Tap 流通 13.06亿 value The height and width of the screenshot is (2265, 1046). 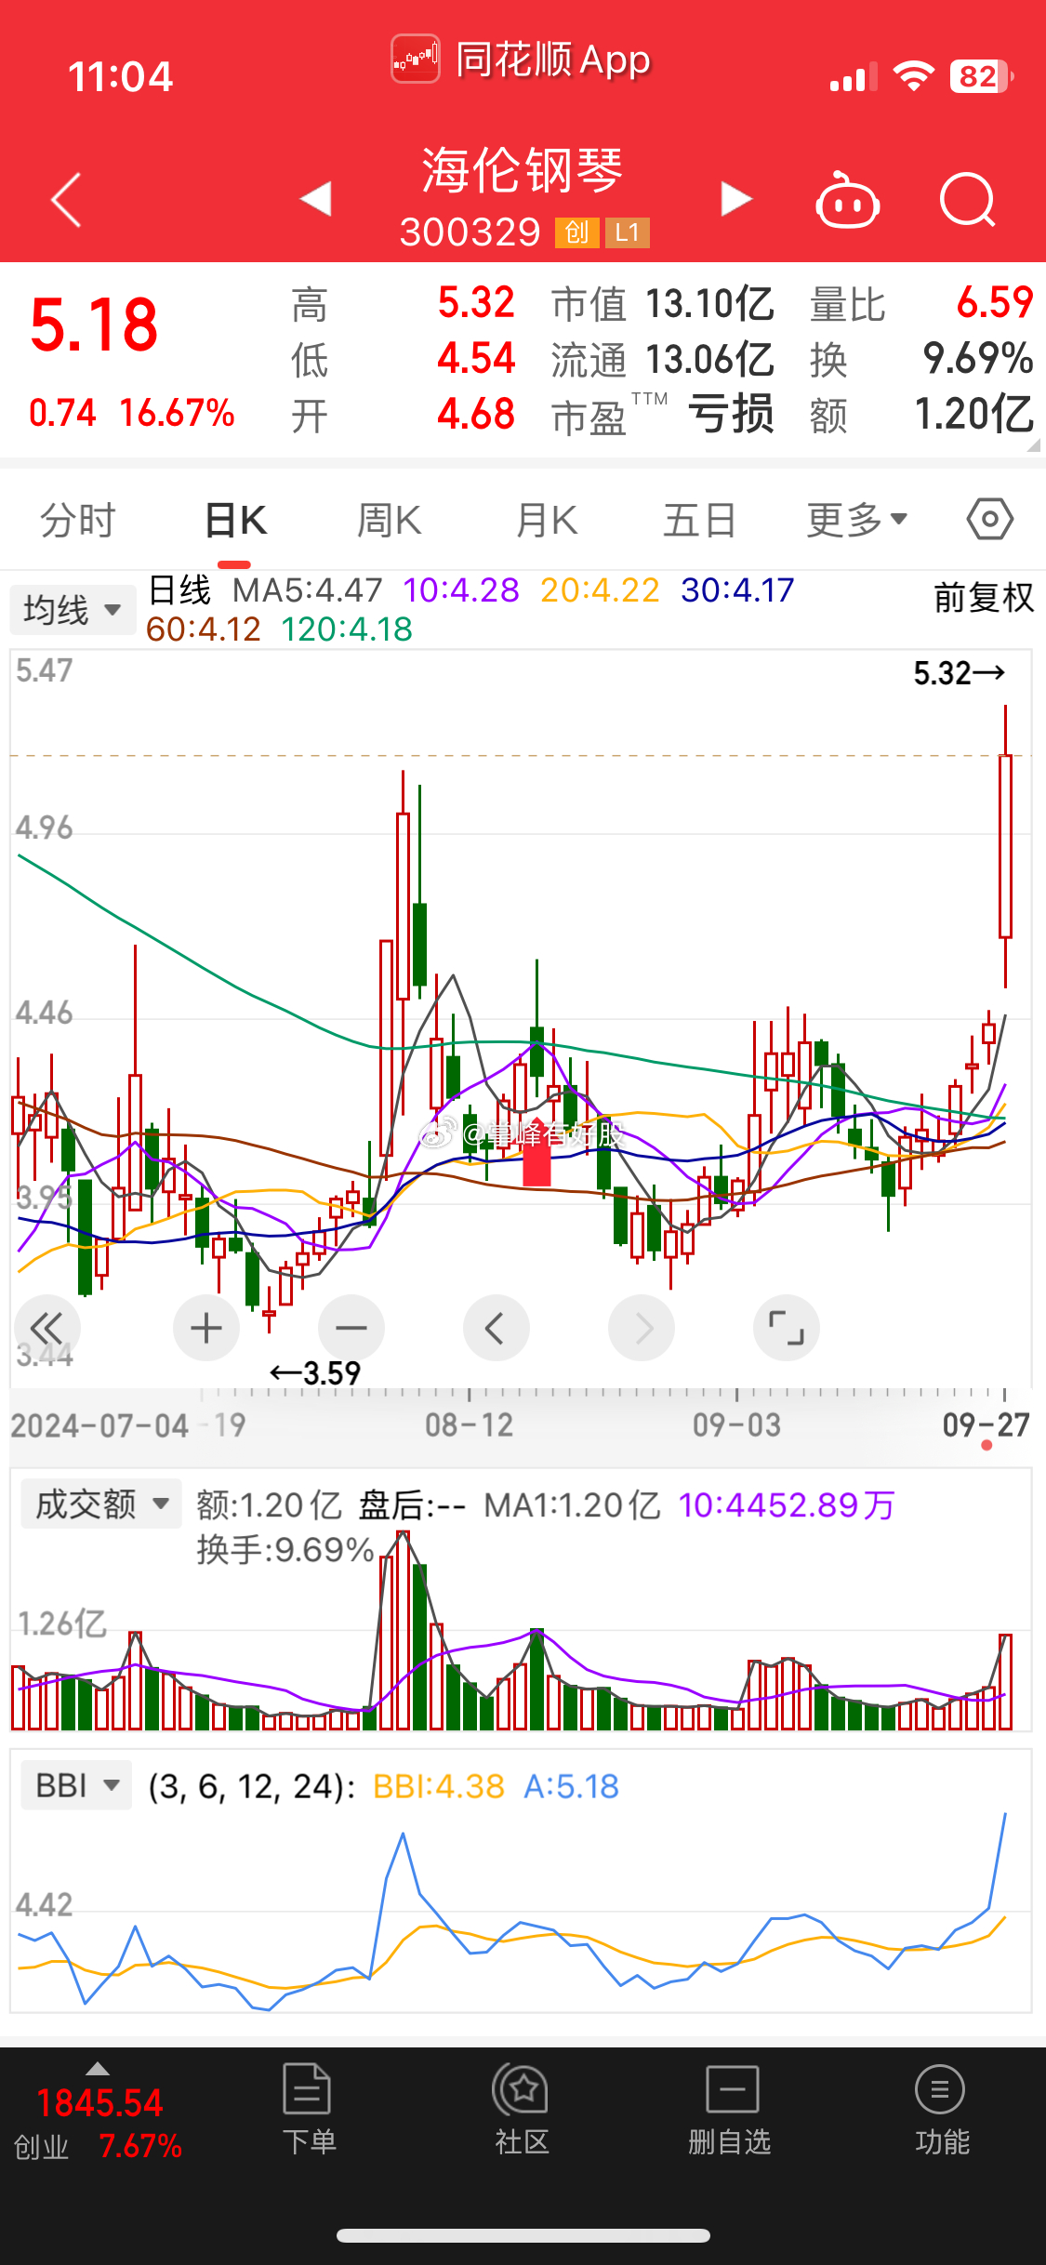point(709,360)
